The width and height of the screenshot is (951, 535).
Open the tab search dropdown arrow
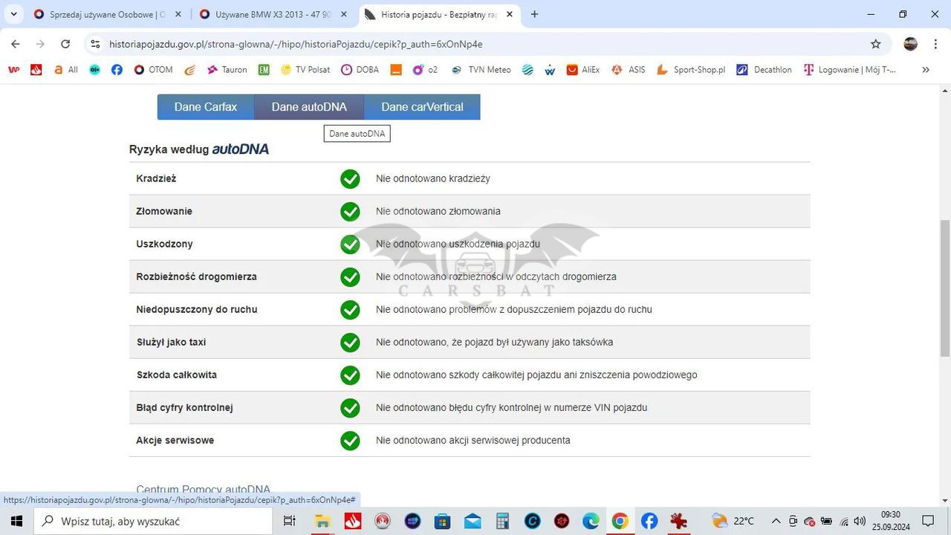[x=13, y=14]
